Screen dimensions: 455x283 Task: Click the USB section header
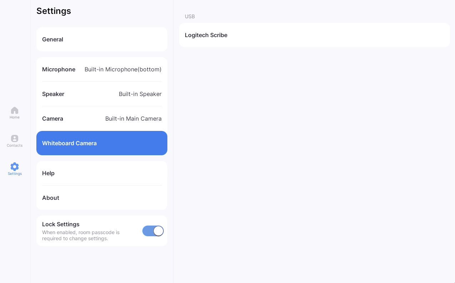[x=189, y=16]
